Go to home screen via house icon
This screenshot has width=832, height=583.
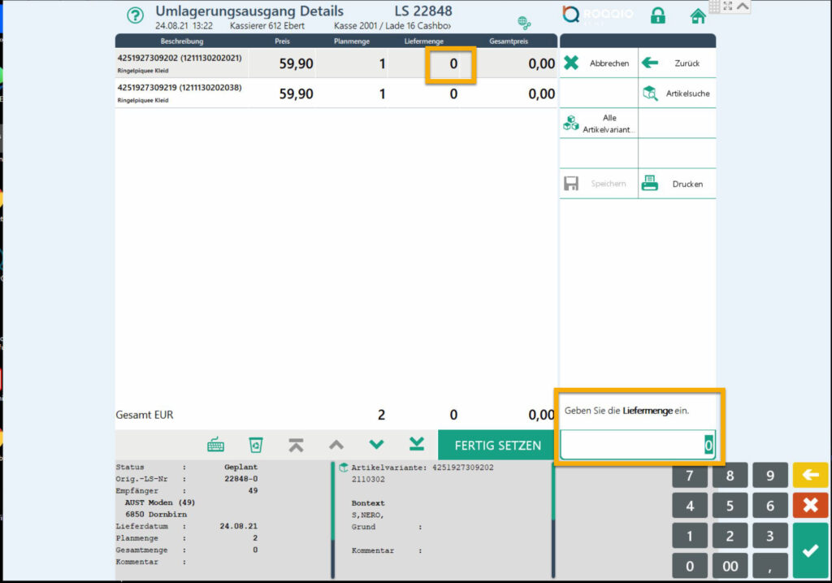[697, 15]
